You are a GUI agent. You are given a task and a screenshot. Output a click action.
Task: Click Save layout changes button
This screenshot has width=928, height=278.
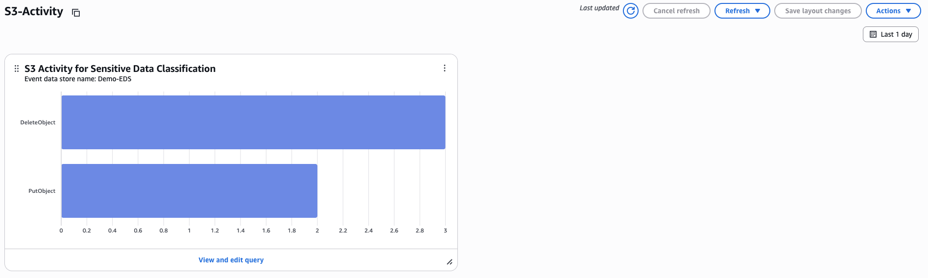(818, 11)
